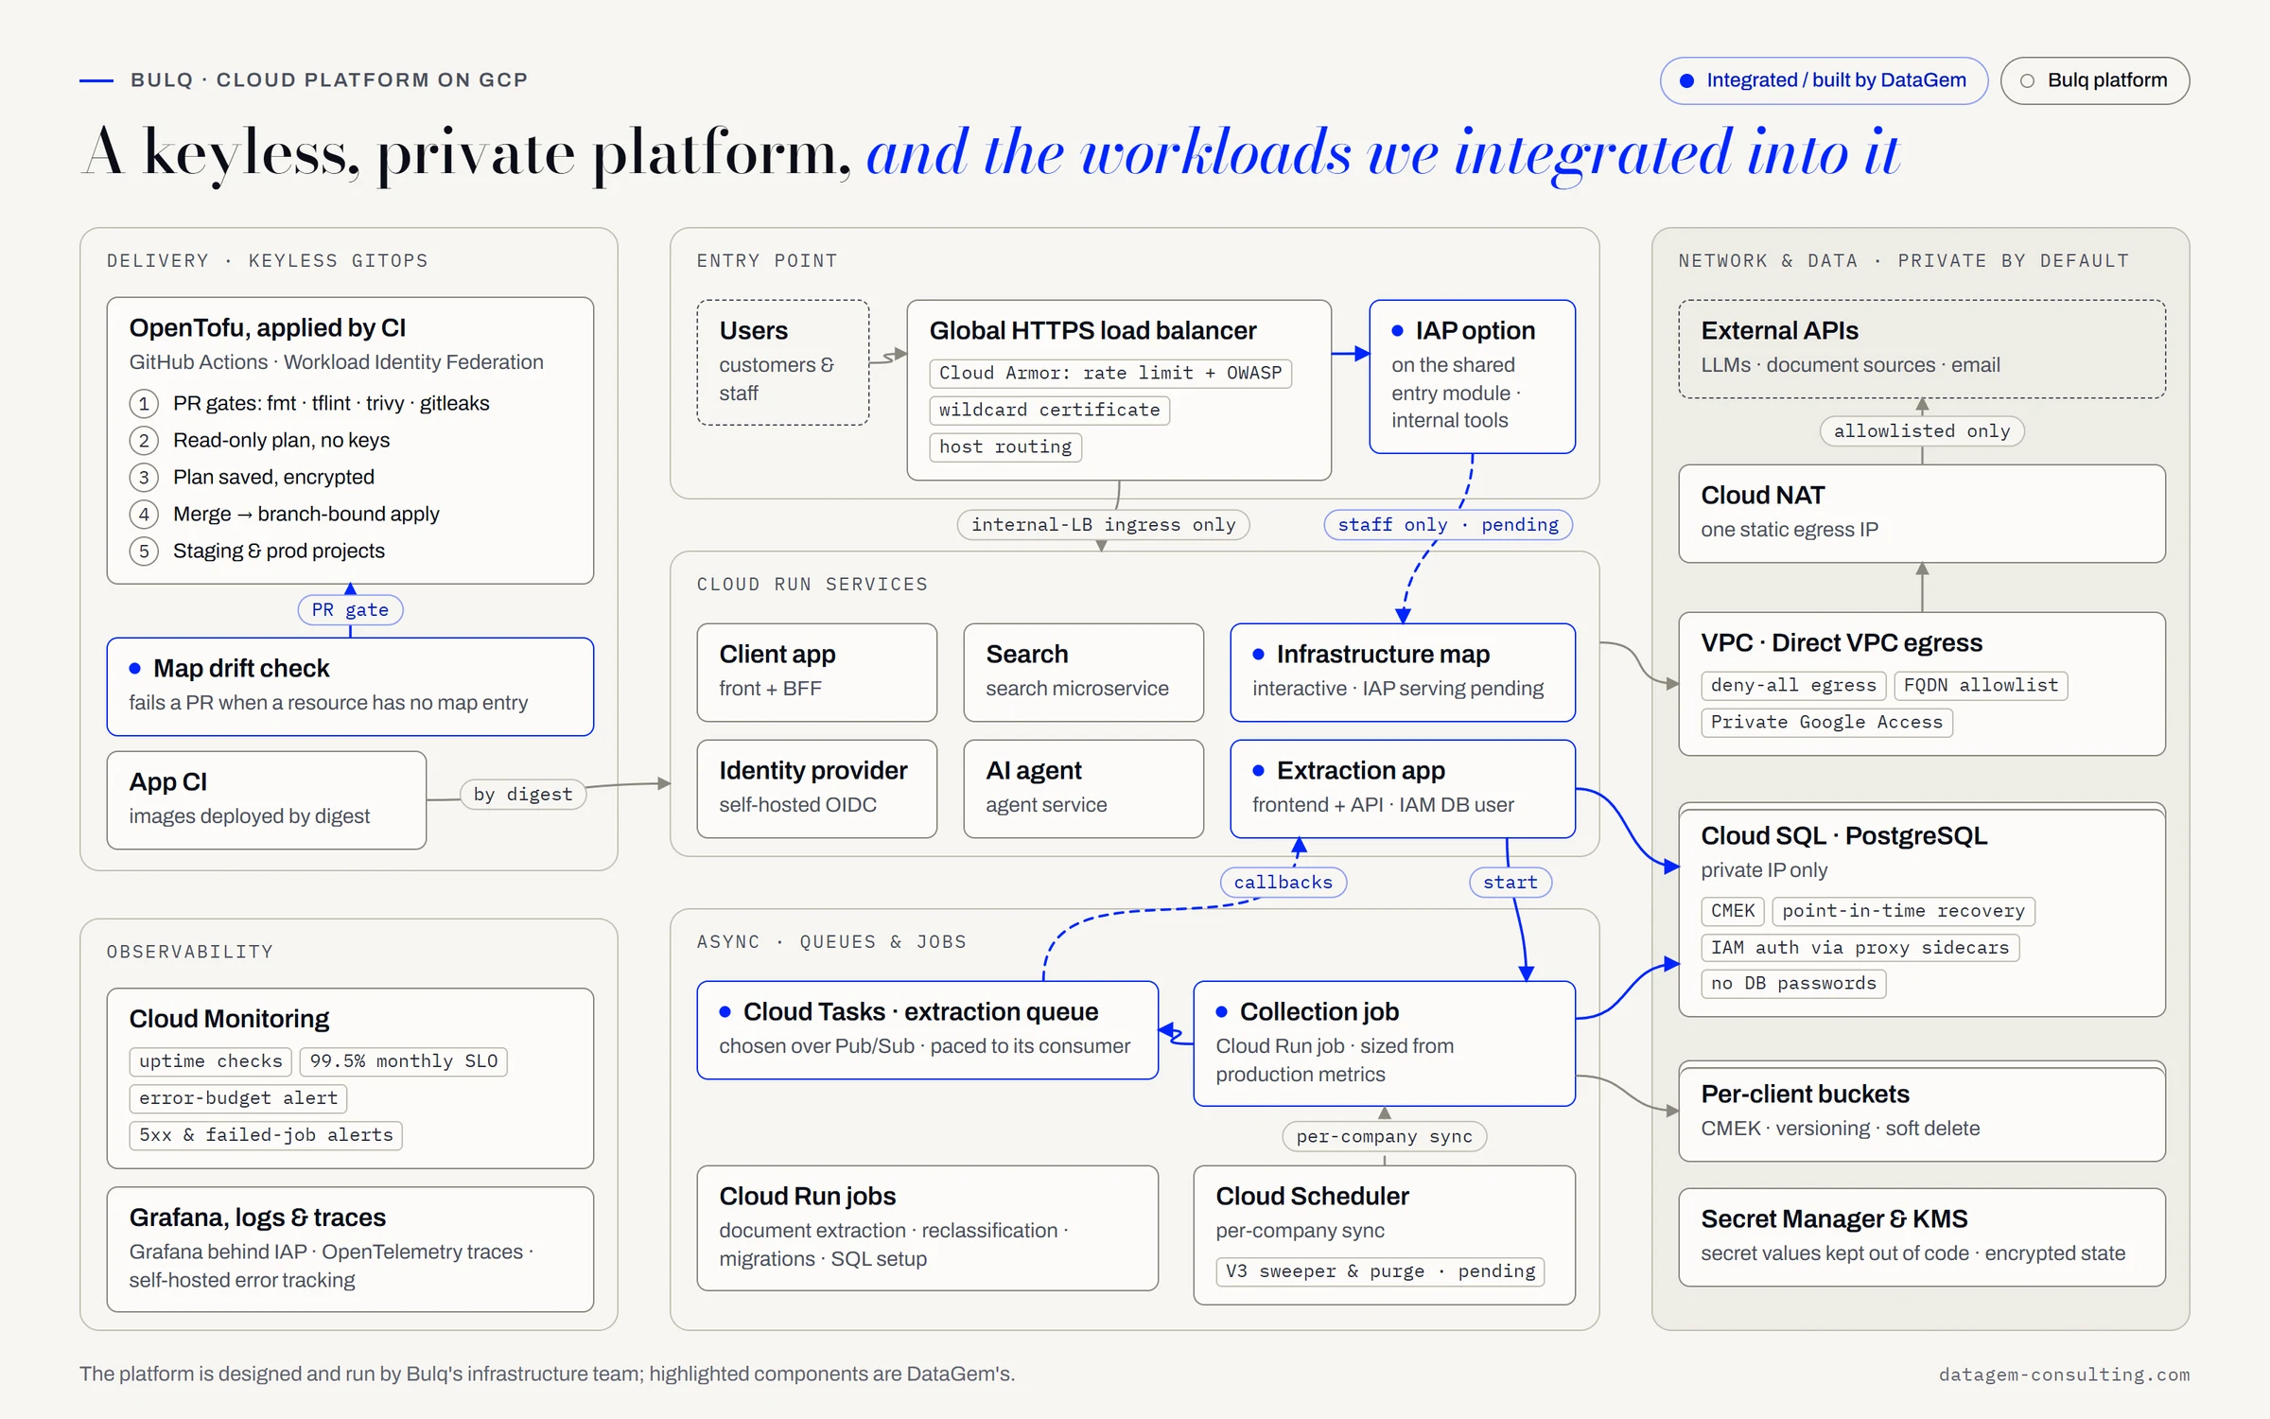Viewport: 2270px width, 1419px height.
Task: Click the blue dot beside 'Collection job'
Action: pyautogui.click(x=1222, y=1012)
